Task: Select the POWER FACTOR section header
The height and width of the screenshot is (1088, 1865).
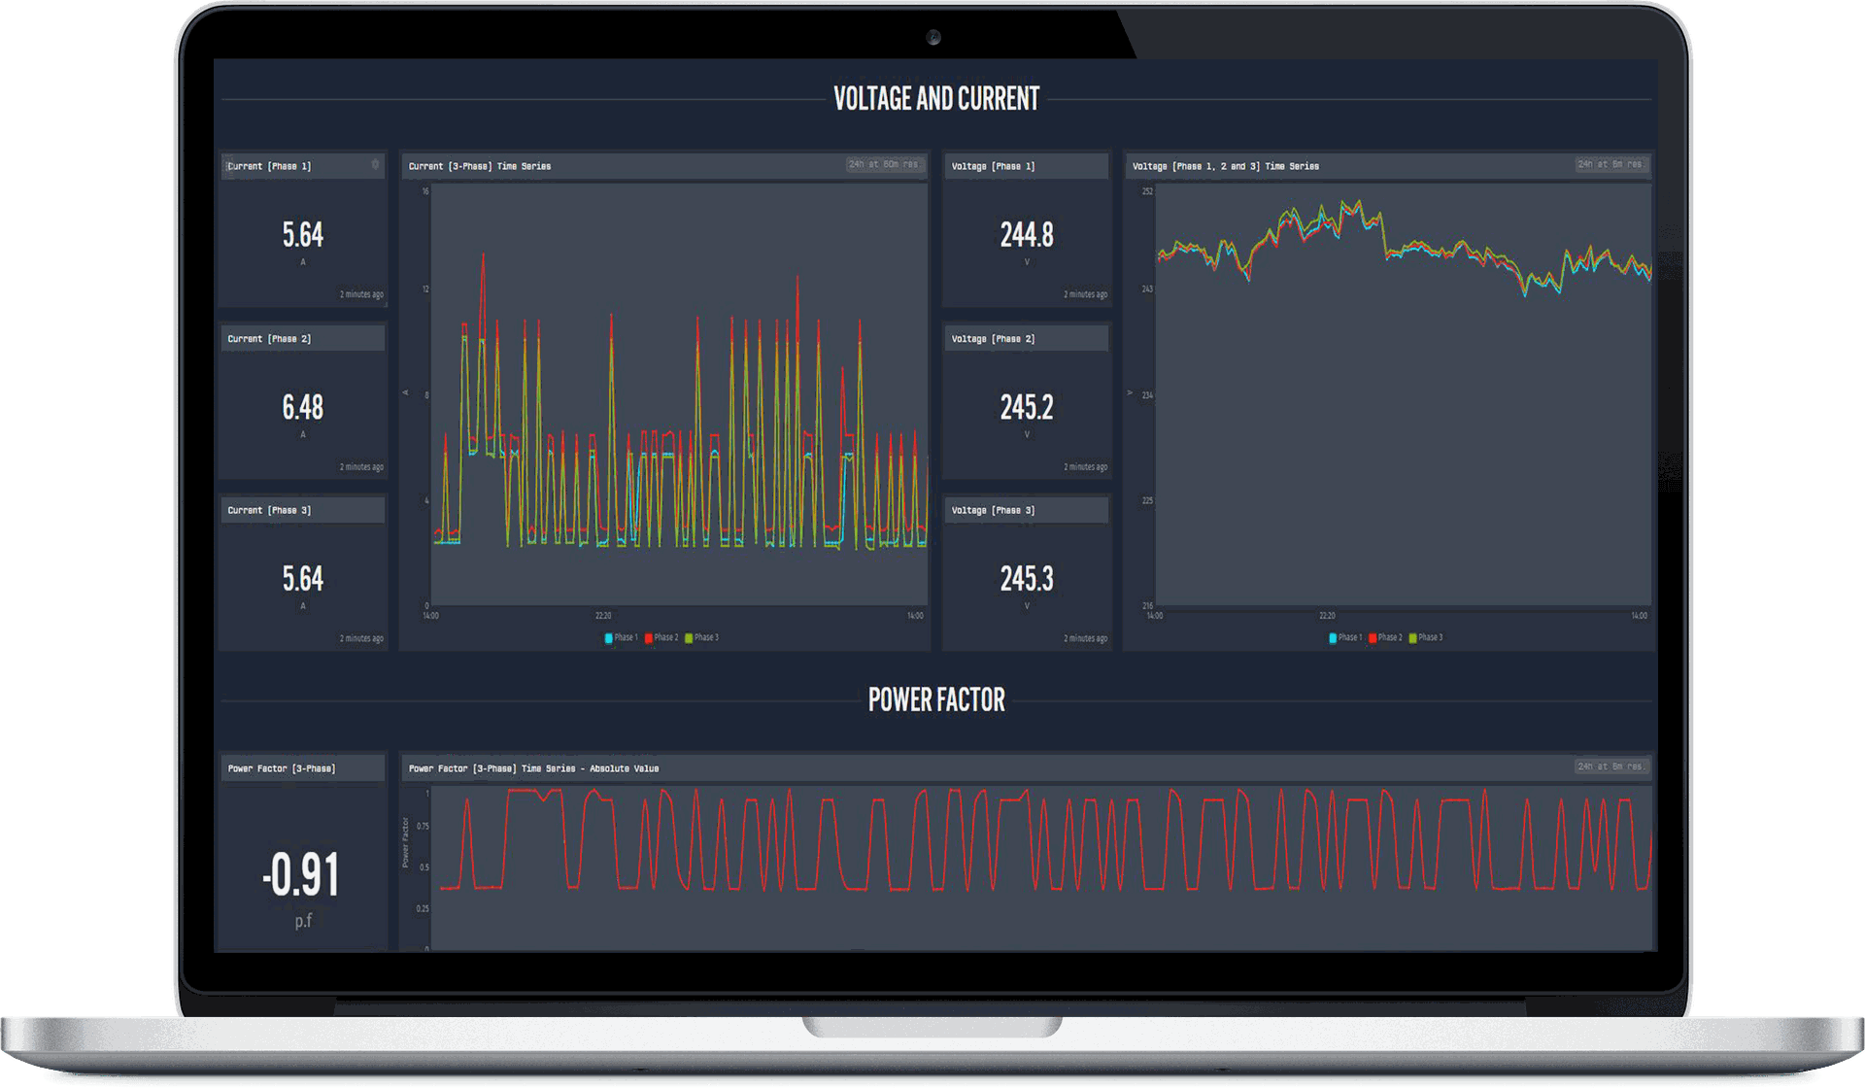Action: click(935, 699)
